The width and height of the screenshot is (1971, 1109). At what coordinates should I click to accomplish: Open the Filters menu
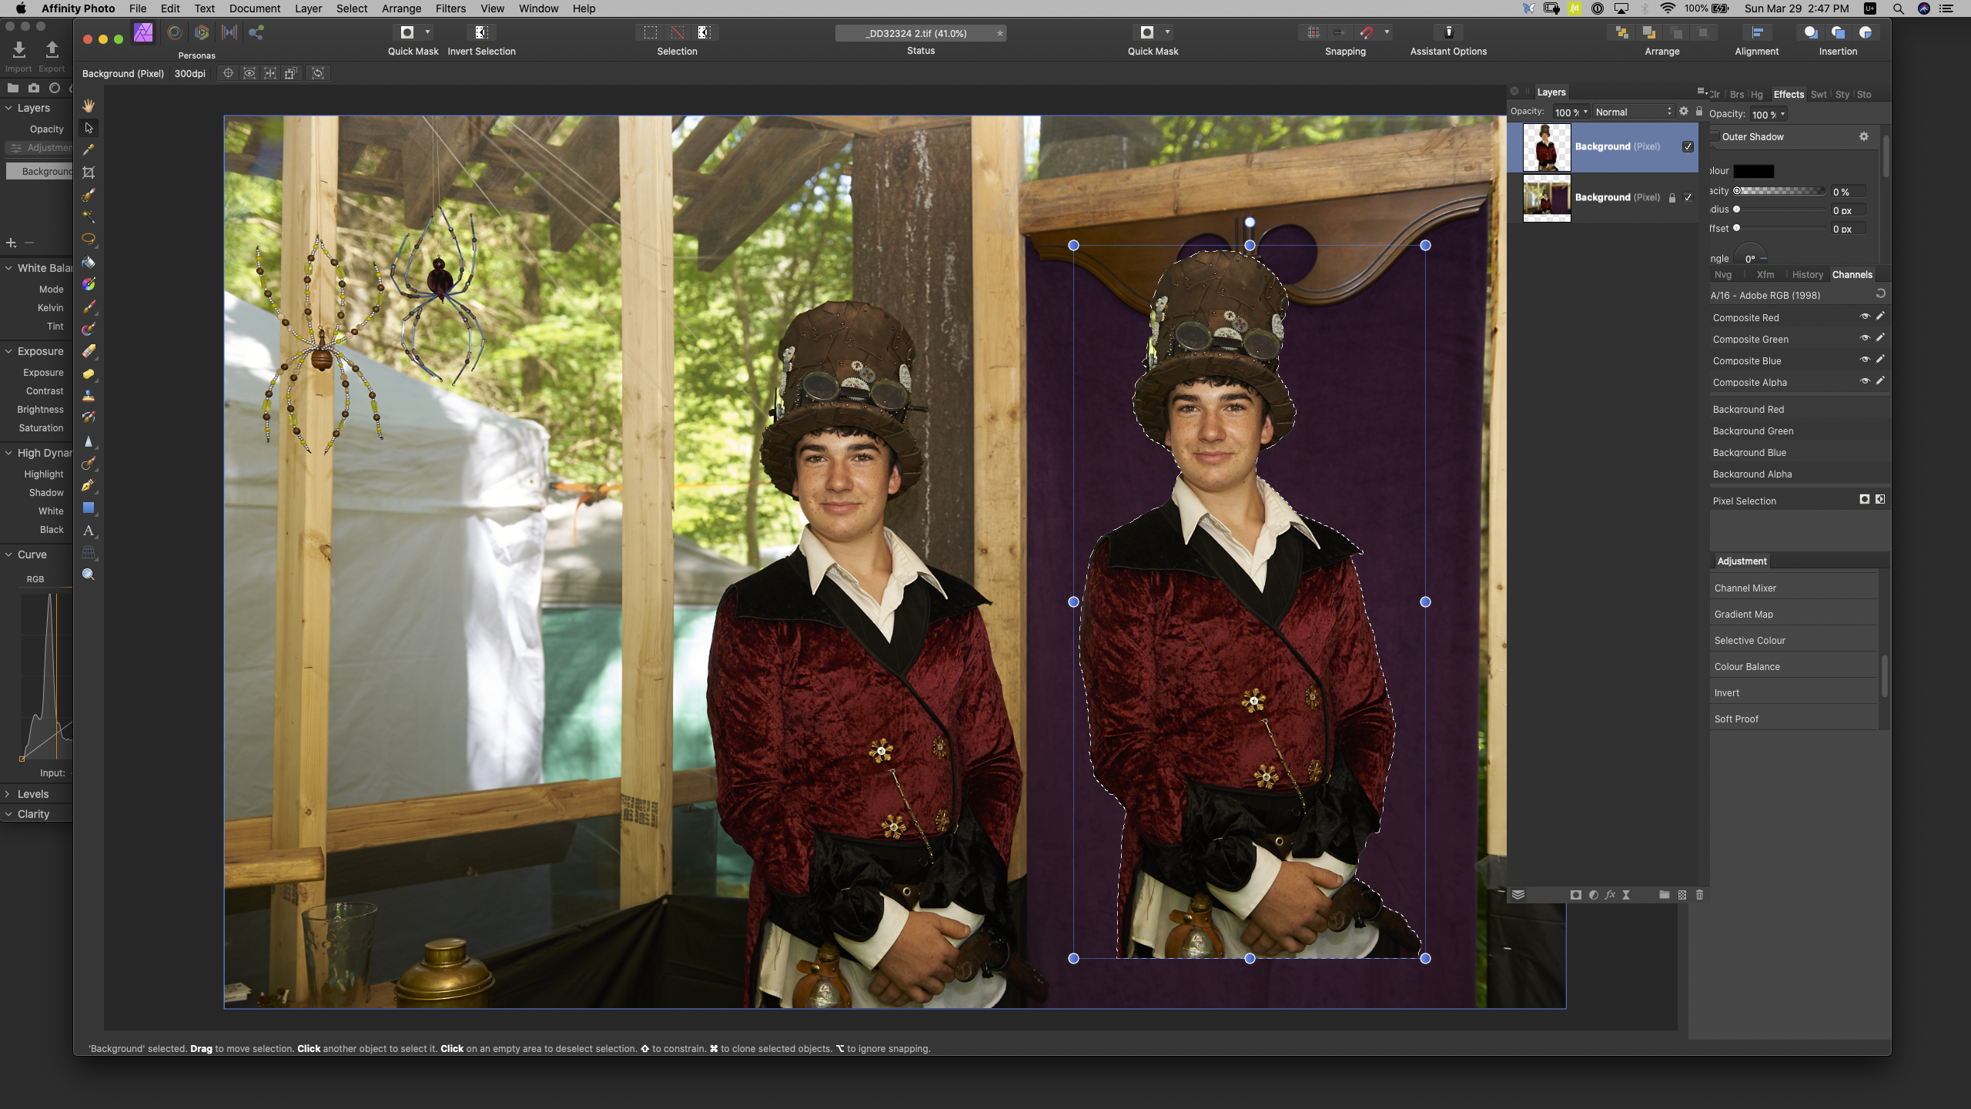pos(450,8)
